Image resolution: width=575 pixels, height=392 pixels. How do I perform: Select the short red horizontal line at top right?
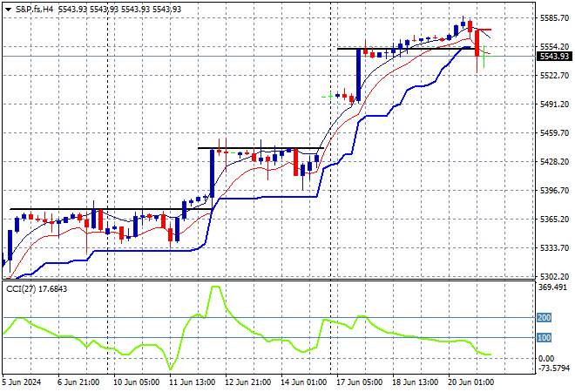tap(484, 30)
